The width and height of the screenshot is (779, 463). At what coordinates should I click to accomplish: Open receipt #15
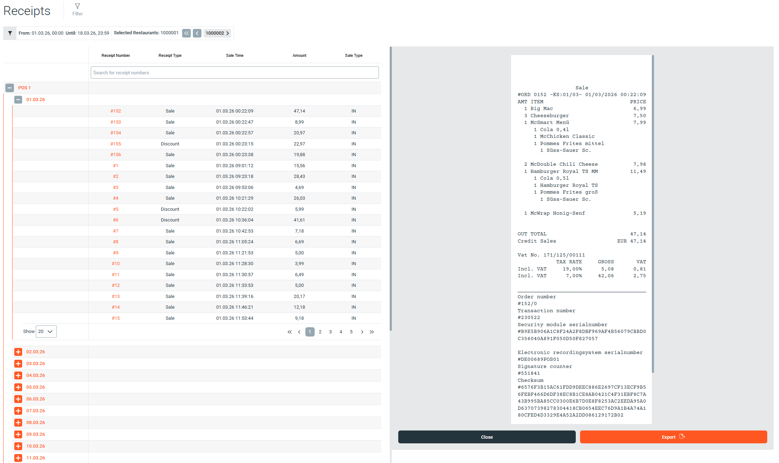tap(116, 318)
